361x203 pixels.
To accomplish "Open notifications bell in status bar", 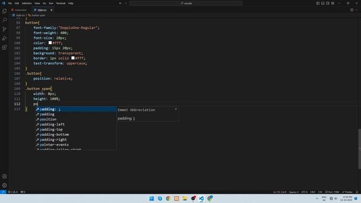I will click(x=357, y=192).
